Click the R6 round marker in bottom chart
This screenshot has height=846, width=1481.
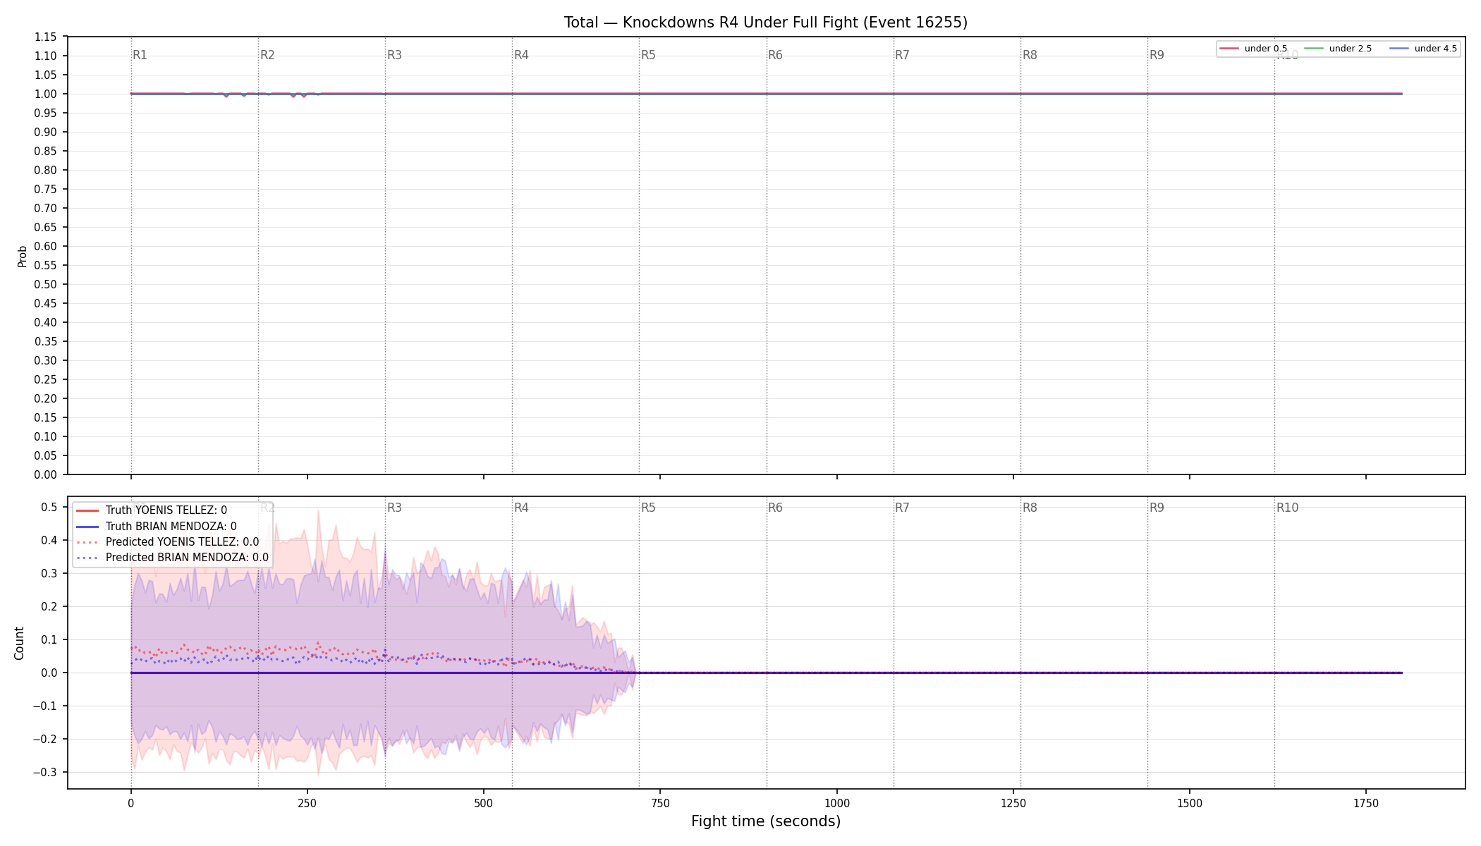(x=775, y=508)
